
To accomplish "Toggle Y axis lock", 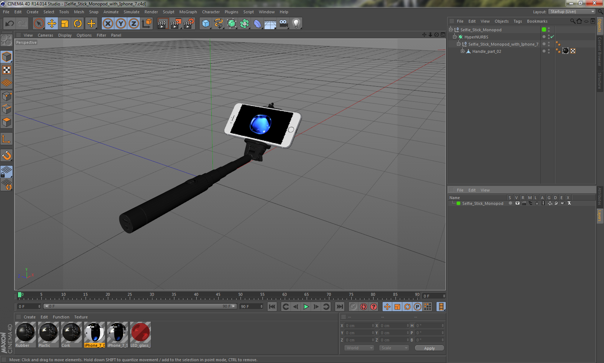I will coord(121,24).
